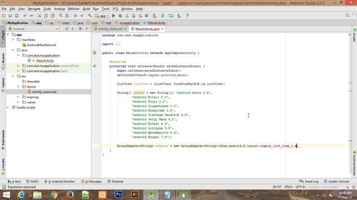Close the activity_main.xml tab
The width and height of the screenshot is (357, 200).
point(125,29)
